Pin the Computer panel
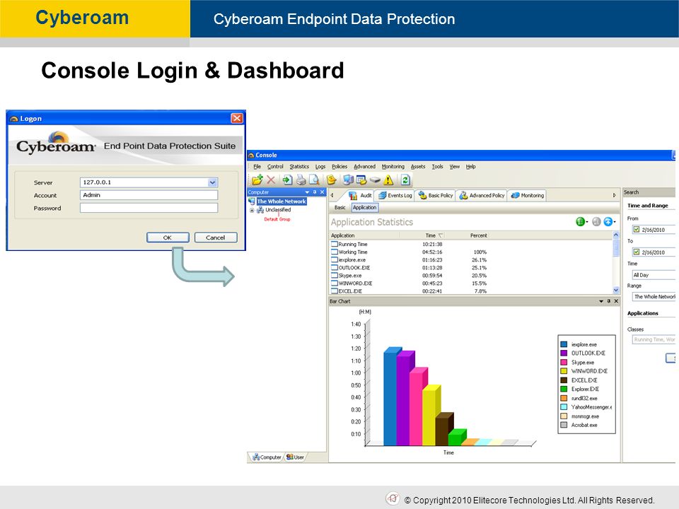The width and height of the screenshot is (679, 509). coord(315,192)
